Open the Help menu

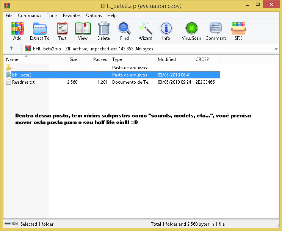tap(112, 16)
